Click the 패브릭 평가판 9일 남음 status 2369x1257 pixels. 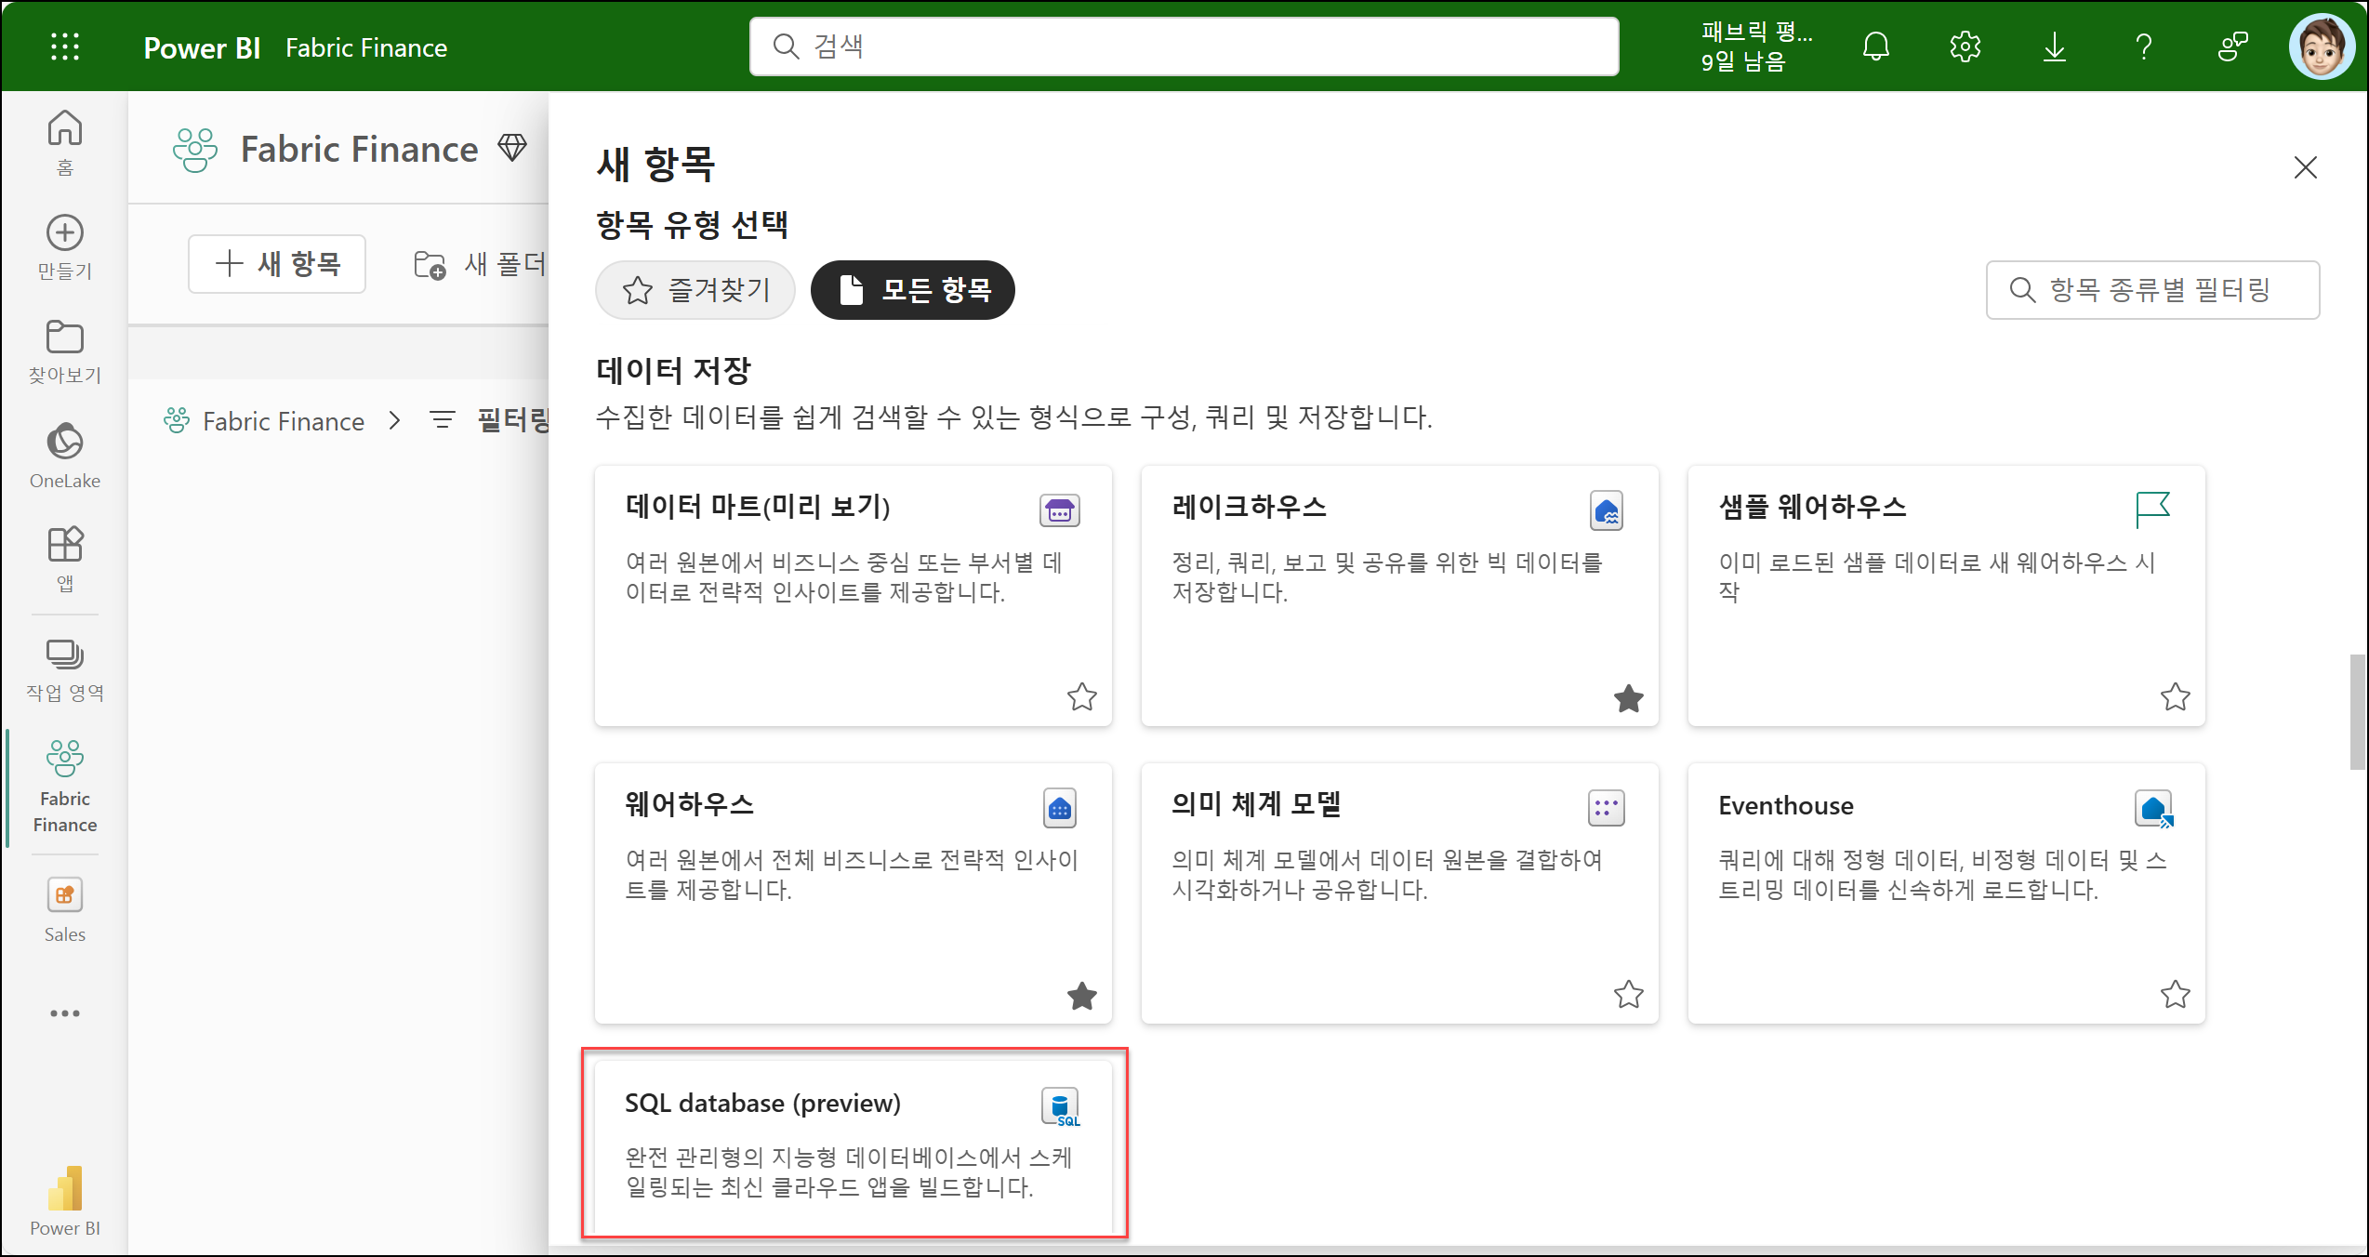(x=1756, y=46)
